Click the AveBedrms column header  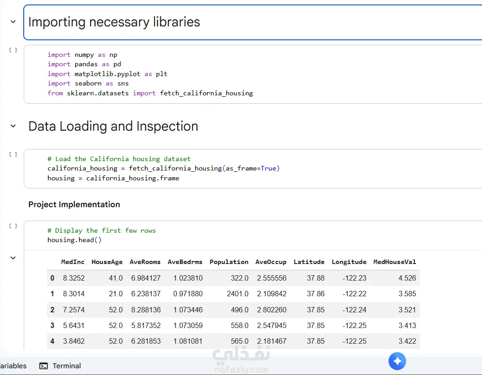pyautogui.click(x=185, y=262)
